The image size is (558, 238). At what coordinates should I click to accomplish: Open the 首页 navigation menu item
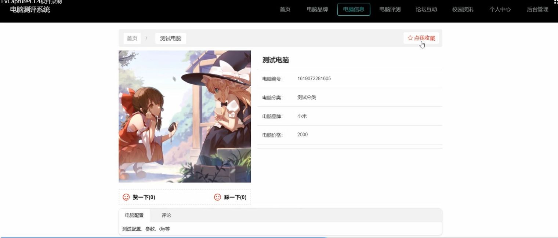pyautogui.click(x=285, y=10)
